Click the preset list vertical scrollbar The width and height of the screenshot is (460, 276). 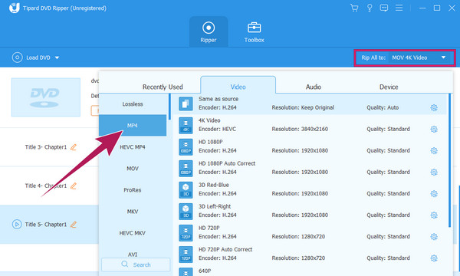449,160
